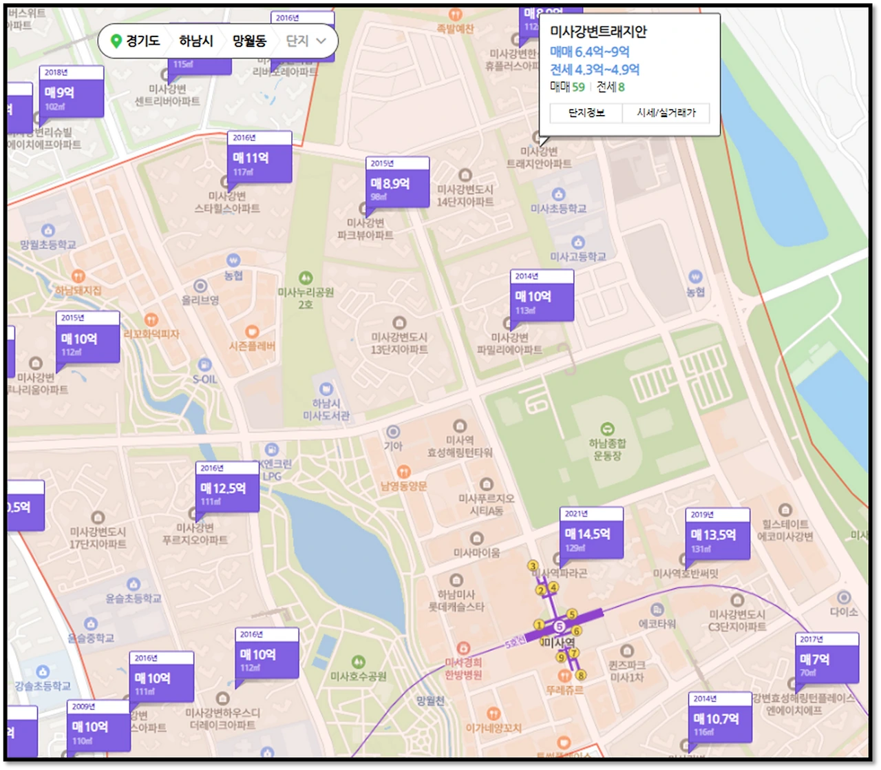Click the 미사역 exit 8 marker

(x=581, y=675)
